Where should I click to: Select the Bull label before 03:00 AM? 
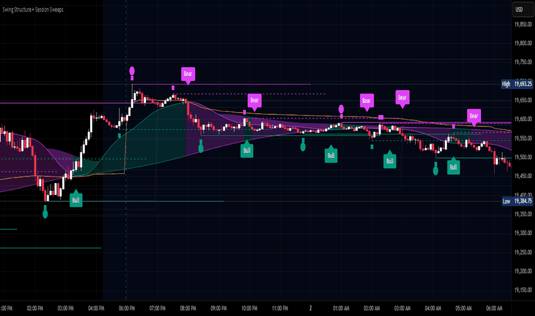click(x=390, y=160)
